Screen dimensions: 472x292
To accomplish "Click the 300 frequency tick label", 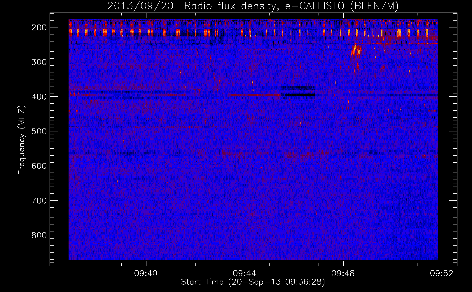I will tap(39, 62).
